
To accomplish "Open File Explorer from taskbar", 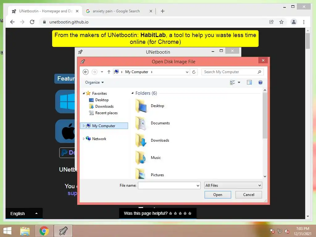I will tap(25, 231).
